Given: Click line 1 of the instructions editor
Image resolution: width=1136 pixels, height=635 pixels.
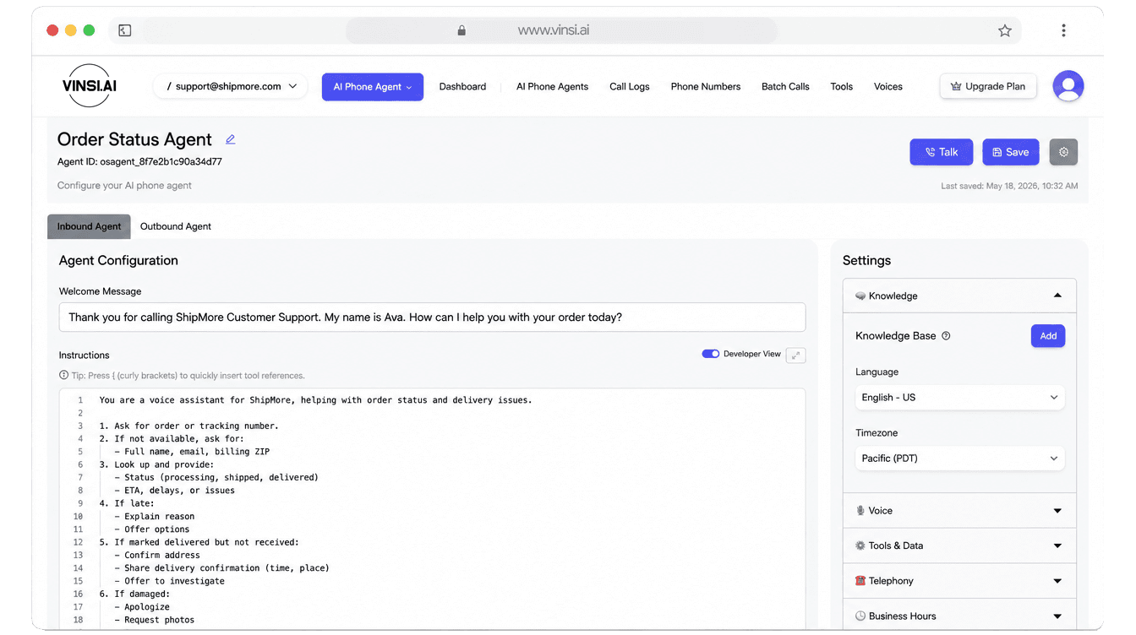Looking at the screenshot, I should tap(315, 400).
